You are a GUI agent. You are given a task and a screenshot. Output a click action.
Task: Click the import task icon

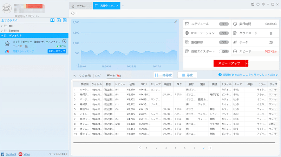(52, 20)
